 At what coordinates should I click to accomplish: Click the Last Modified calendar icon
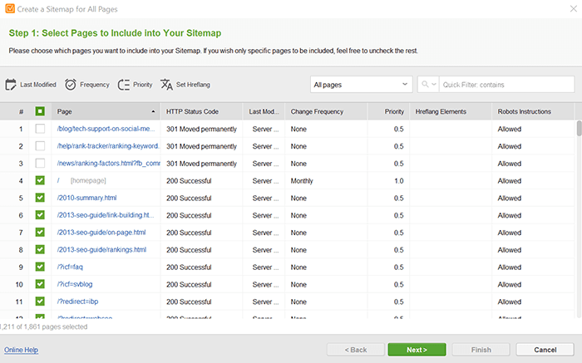(11, 85)
